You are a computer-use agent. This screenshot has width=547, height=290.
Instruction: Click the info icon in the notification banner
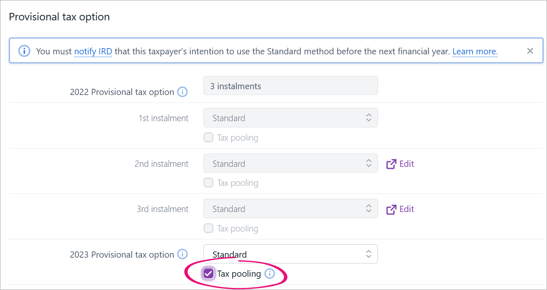(x=24, y=51)
